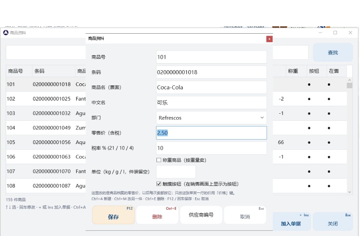Select row 105 barcode 0200000001056
Image resolution: width=361 pixels, height=236 pixels.
tap(52, 142)
